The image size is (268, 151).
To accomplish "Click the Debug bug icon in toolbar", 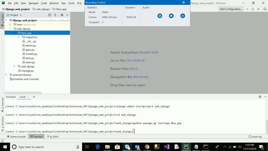I will click(253, 9).
